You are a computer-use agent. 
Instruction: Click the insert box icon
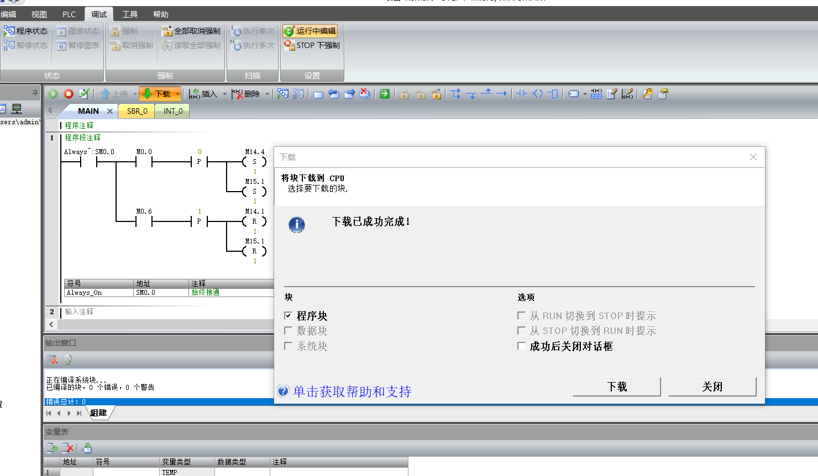coord(553,94)
